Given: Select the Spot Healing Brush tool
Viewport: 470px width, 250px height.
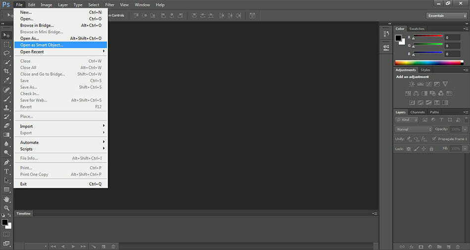Looking at the screenshot, I should 6,90.
